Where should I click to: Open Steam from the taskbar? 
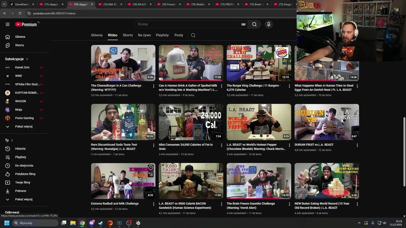(x=101, y=223)
